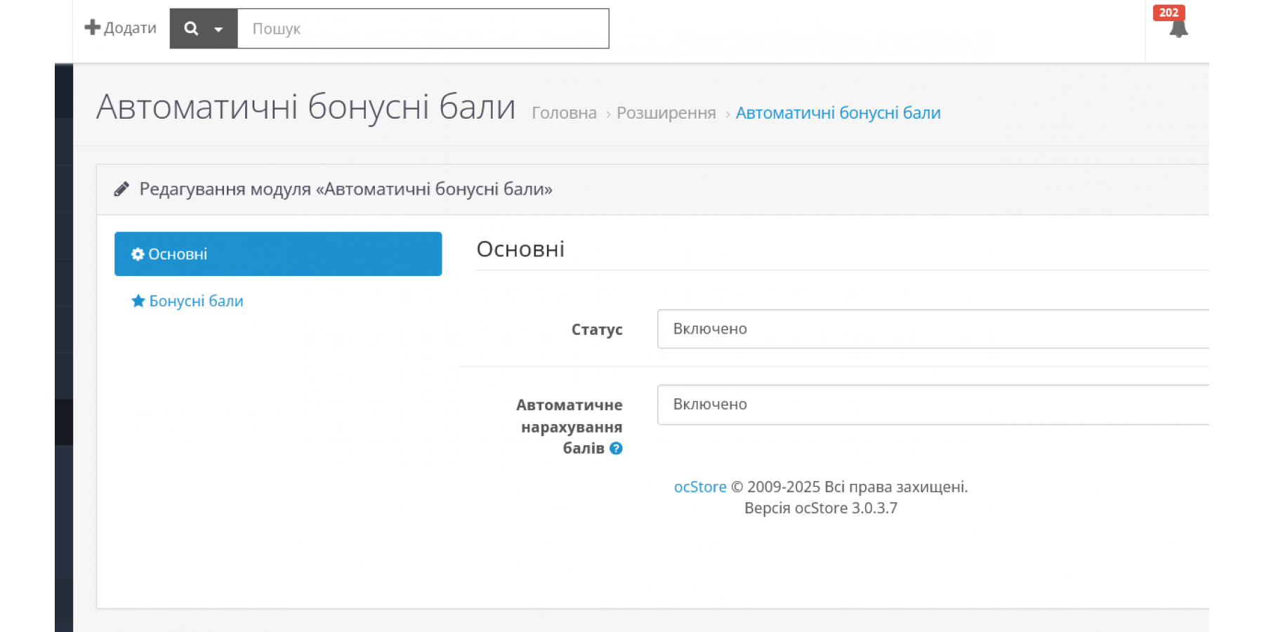
Task: Open Автоматичні бонусні бали breadcrumb link
Action: click(838, 113)
